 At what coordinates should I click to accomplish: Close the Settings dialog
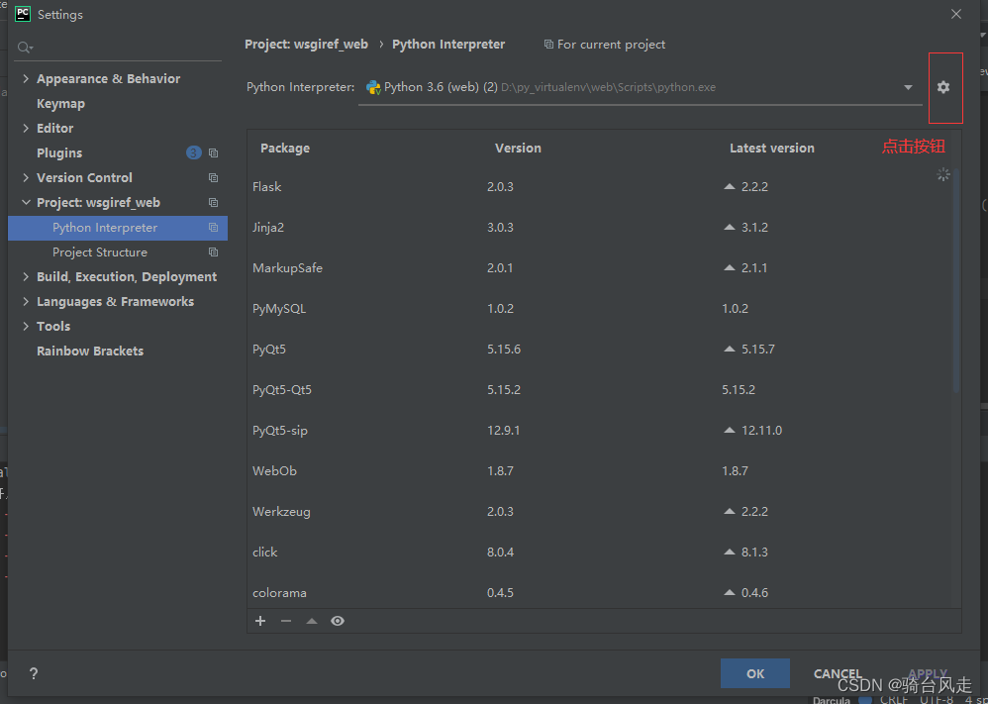956,14
